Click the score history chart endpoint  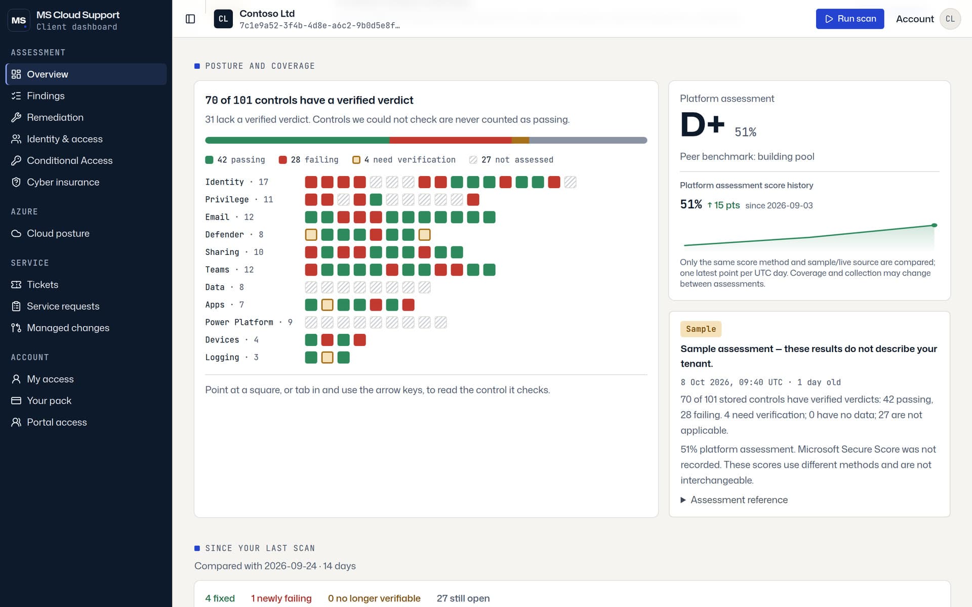[x=934, y=225]
